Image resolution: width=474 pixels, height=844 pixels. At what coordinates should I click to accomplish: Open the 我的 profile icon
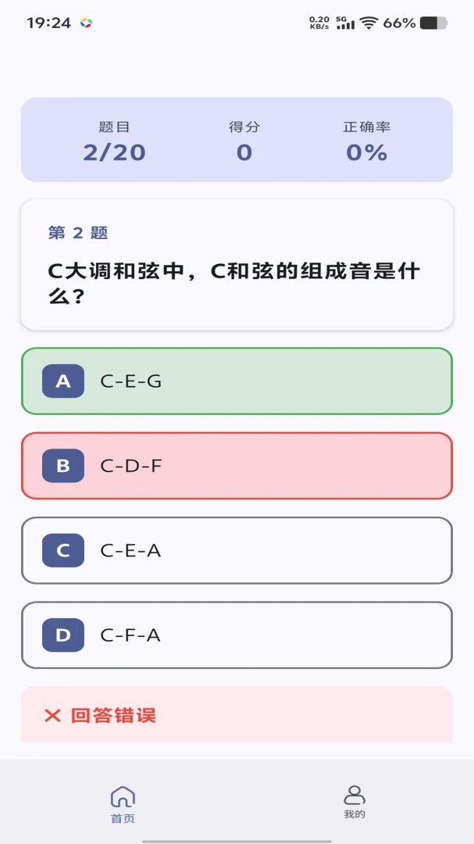click(355, 795)
